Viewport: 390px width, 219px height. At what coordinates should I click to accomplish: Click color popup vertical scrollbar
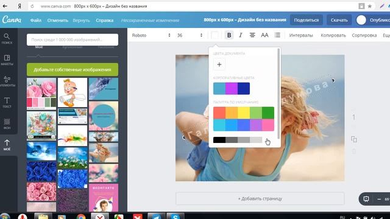[278, 94]
